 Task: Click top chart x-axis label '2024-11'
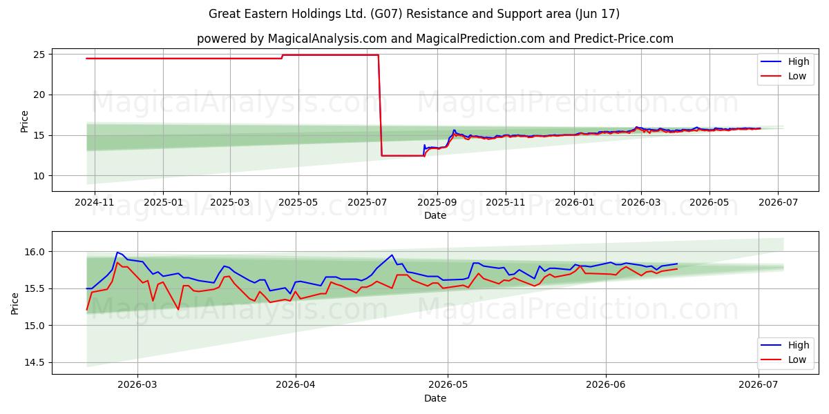point(95,203)
